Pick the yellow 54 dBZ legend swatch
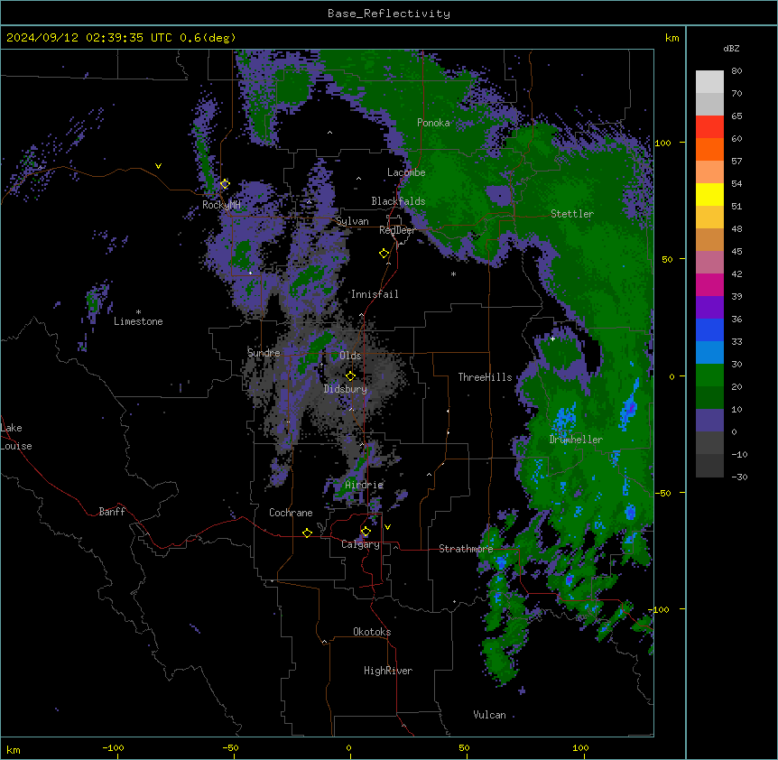The height and width of the screenshot is (760, 778). point(709,194)
